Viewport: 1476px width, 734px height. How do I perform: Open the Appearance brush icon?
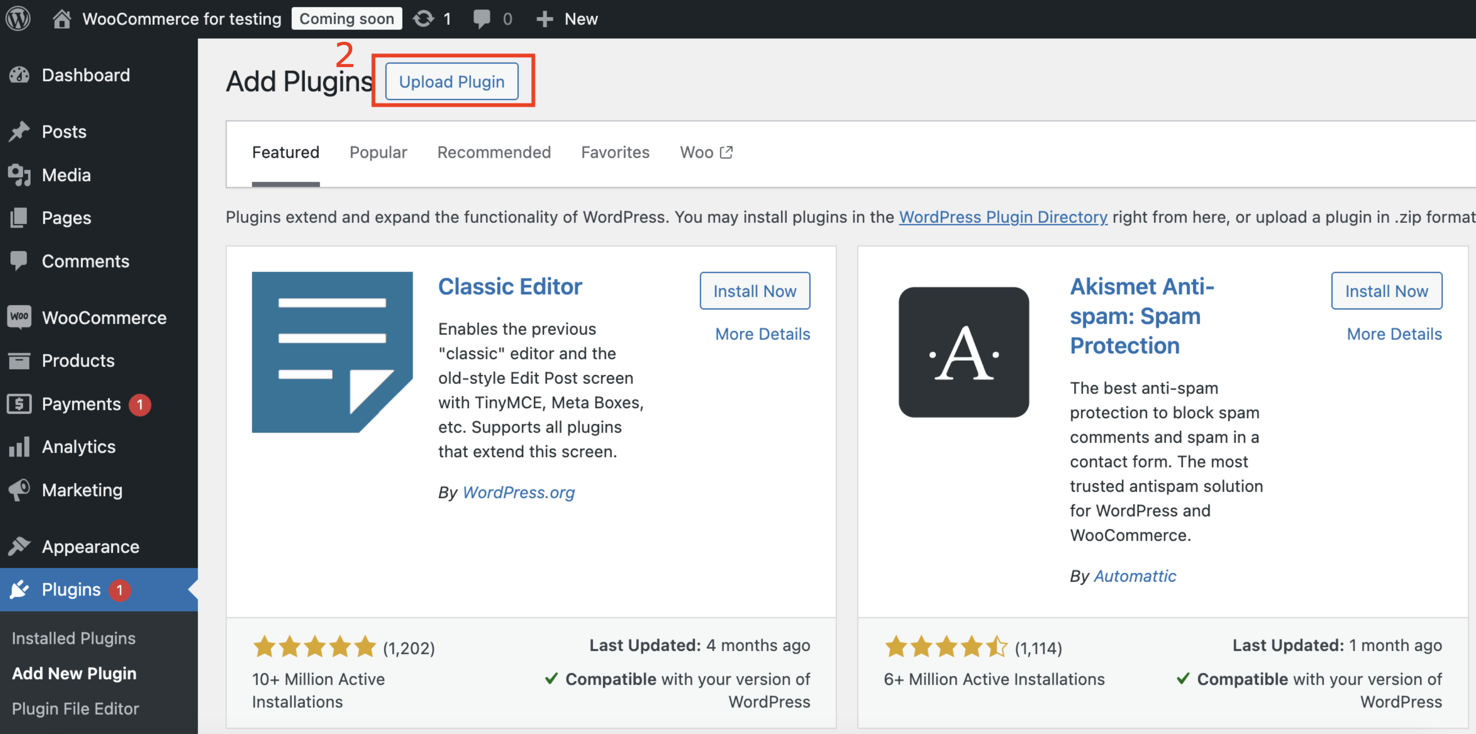19,546
